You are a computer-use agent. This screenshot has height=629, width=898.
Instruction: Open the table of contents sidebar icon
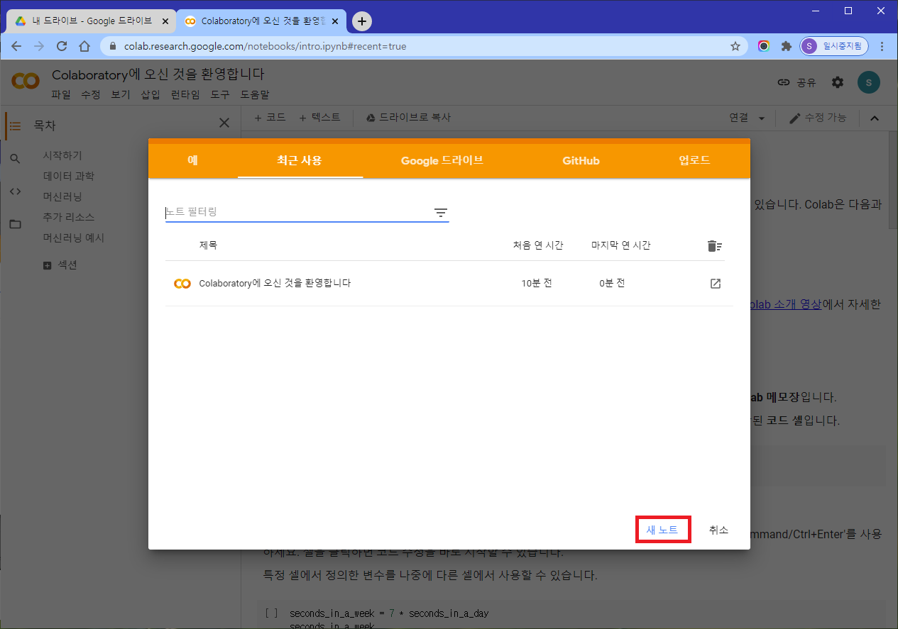coord(15,126)
